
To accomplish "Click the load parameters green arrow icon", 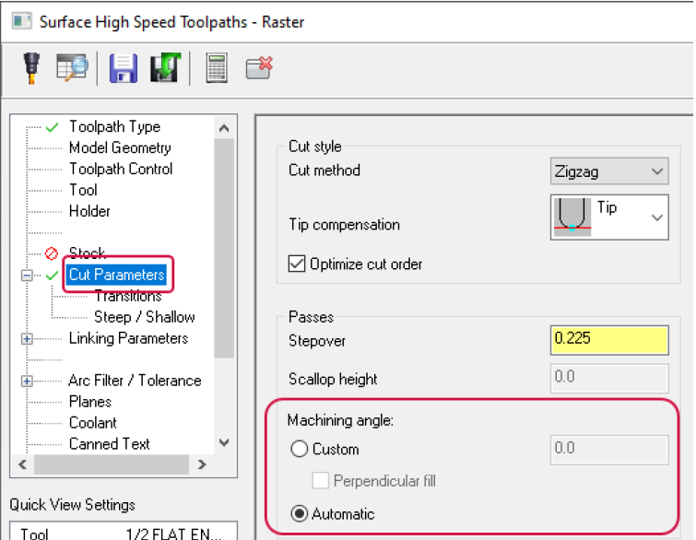I will (x=165, y=67).
